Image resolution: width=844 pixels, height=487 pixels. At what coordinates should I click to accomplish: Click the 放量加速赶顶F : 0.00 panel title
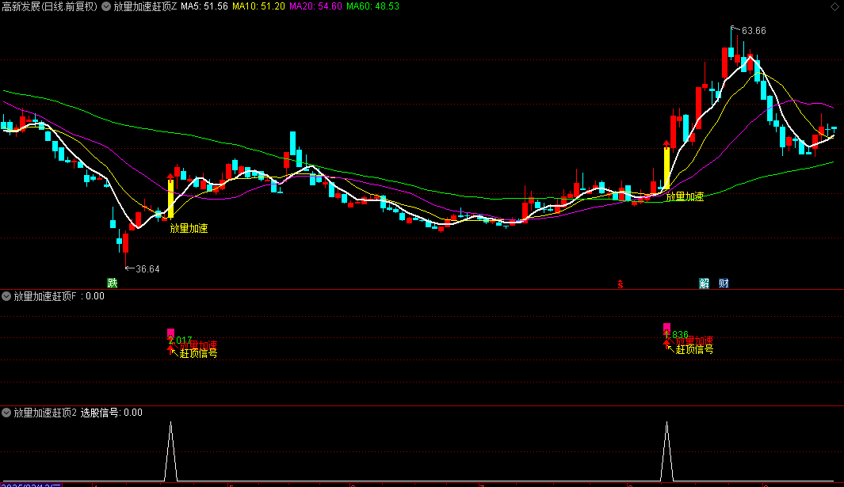(59, 296)
